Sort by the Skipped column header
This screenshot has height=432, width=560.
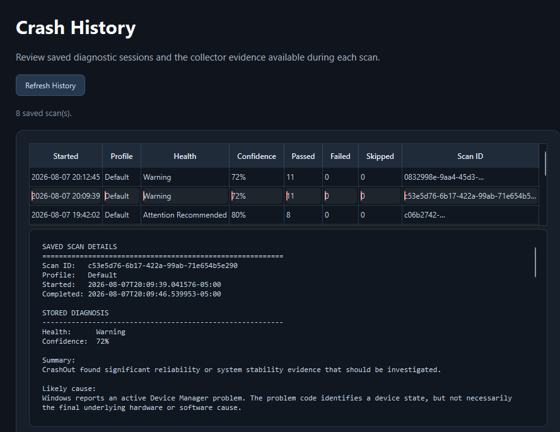[380, 156]
